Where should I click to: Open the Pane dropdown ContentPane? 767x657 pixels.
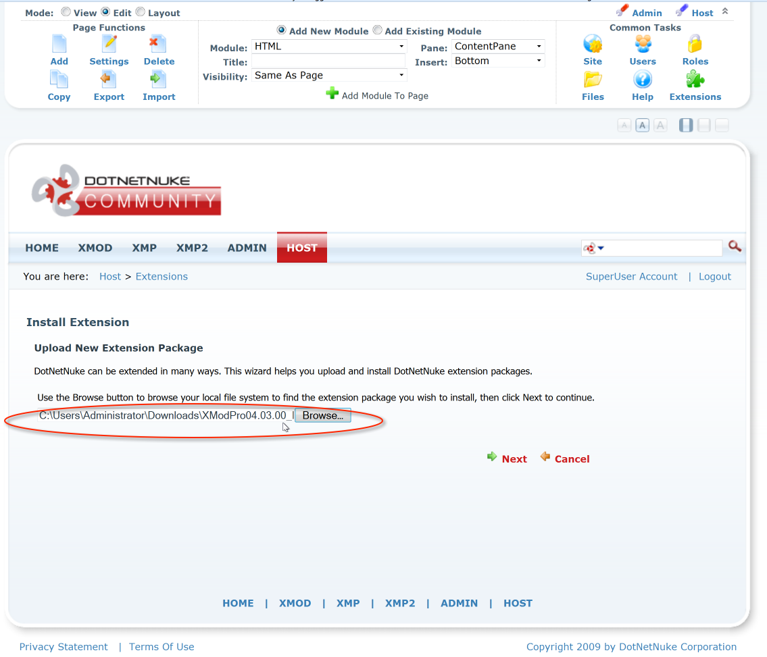pyautogui.click(x=498, y=47)
